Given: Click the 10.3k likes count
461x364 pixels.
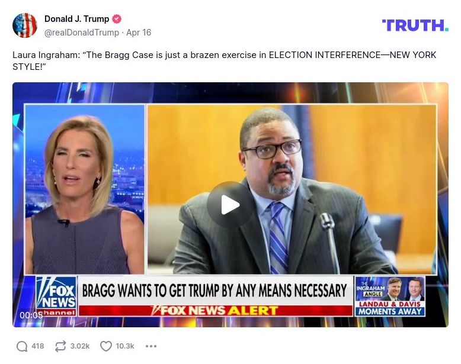Looking at the screenshot, I should coord(125,346).
